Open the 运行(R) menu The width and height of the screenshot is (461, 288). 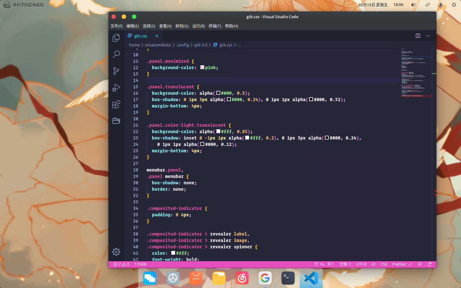pos(198,26)
